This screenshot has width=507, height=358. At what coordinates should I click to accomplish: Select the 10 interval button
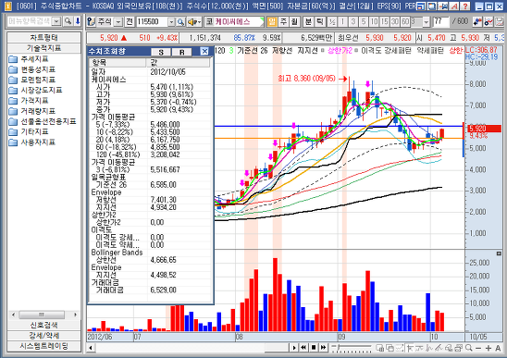374,21
